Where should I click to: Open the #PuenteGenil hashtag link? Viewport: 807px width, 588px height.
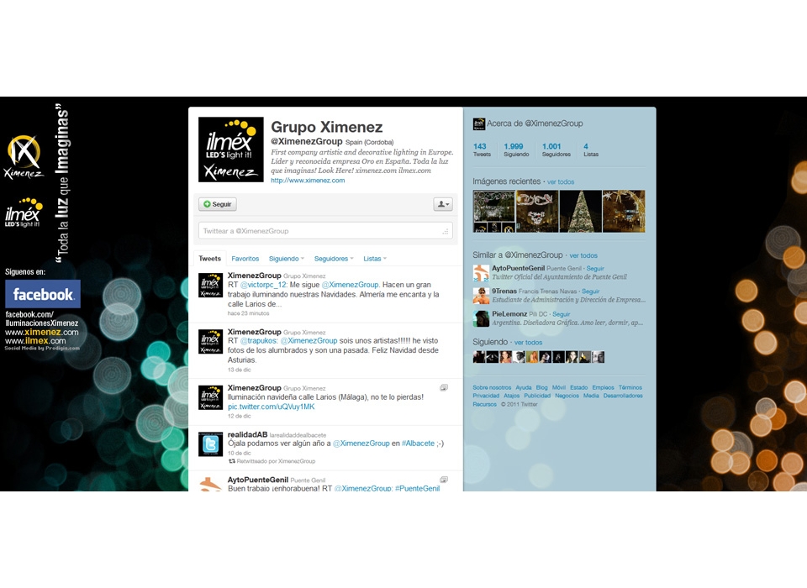[418, 488]
